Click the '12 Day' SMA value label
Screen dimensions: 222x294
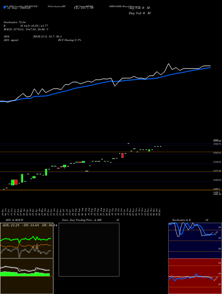tap(18, 8)
